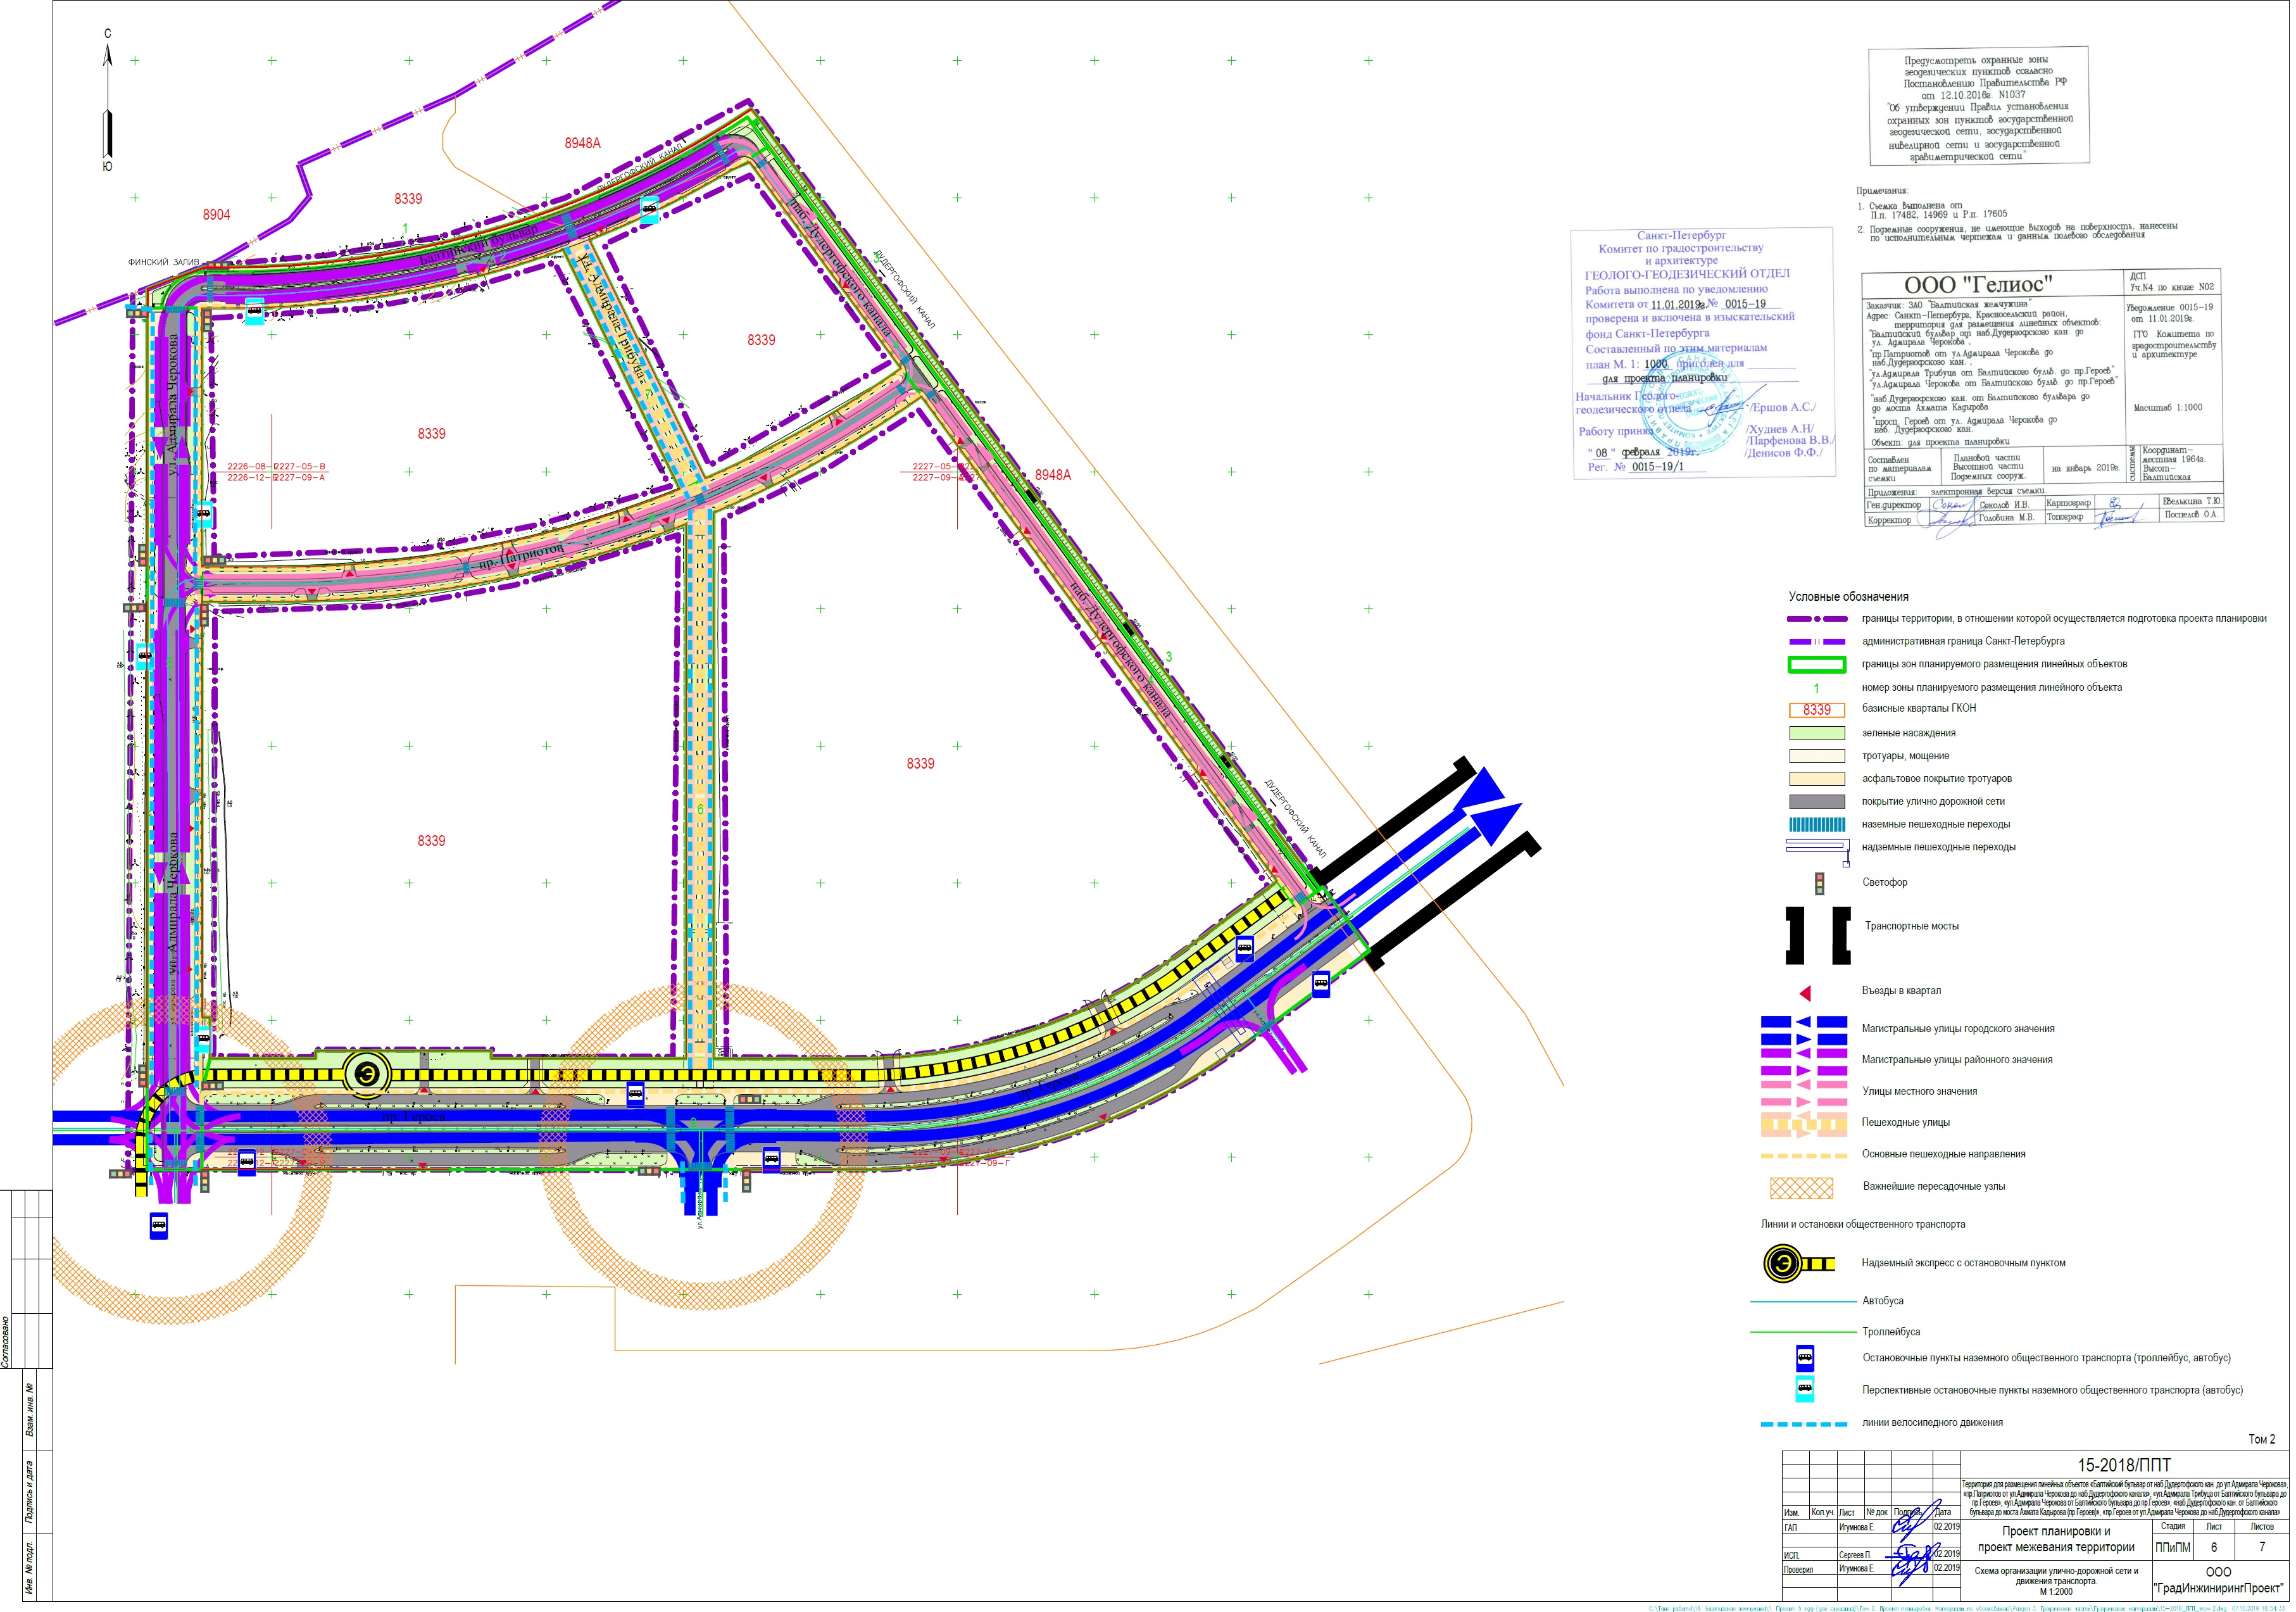Click the 15-2018/ППТ drawing number
The height and width of the screenshot is (1612, 2296).
(x=2124, y=1466)
